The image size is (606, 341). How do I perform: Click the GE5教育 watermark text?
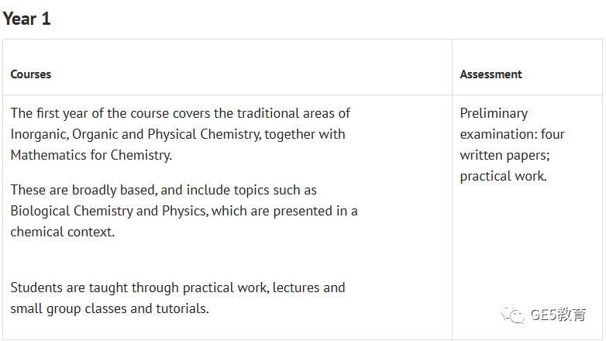[x=558, y=315]
